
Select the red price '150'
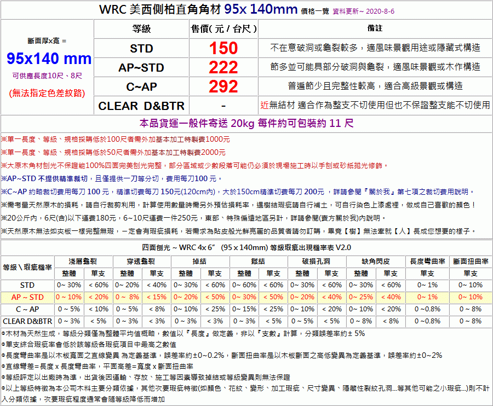click(223, 48)
